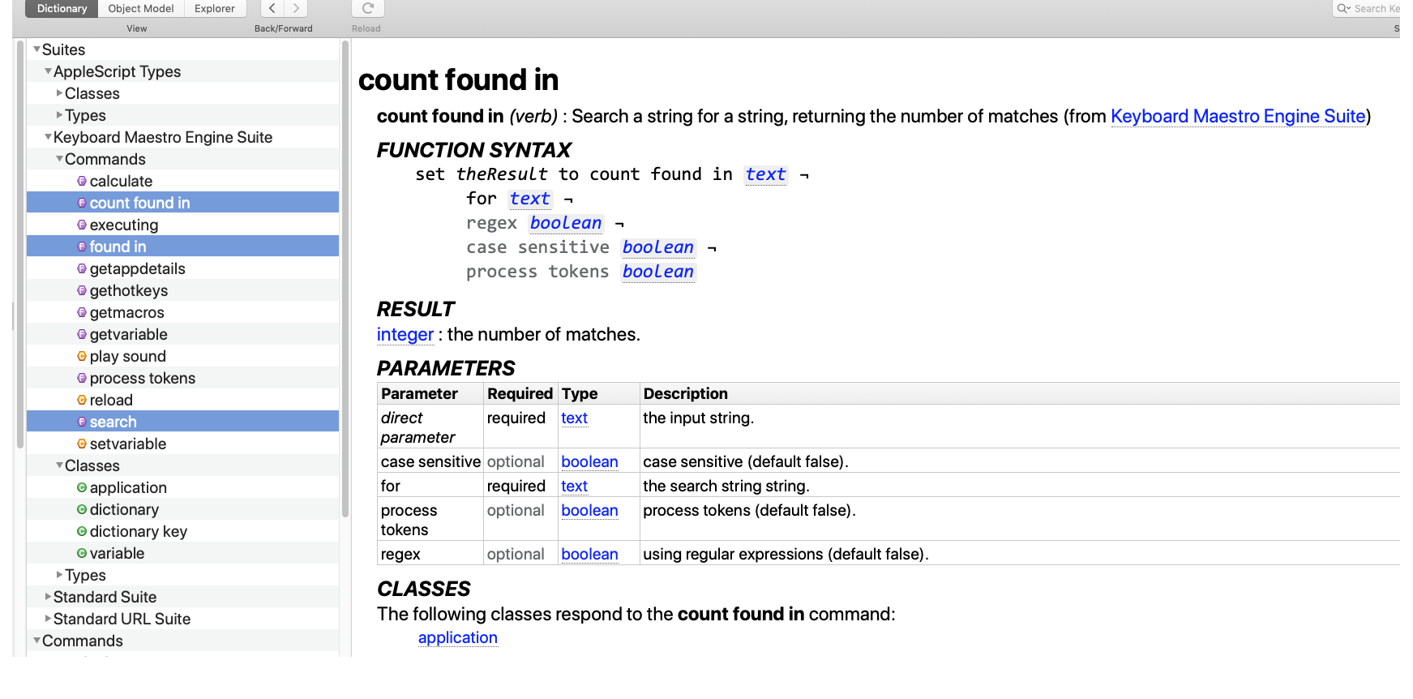
Task: Open the application class link
Action: coord(457,637)
